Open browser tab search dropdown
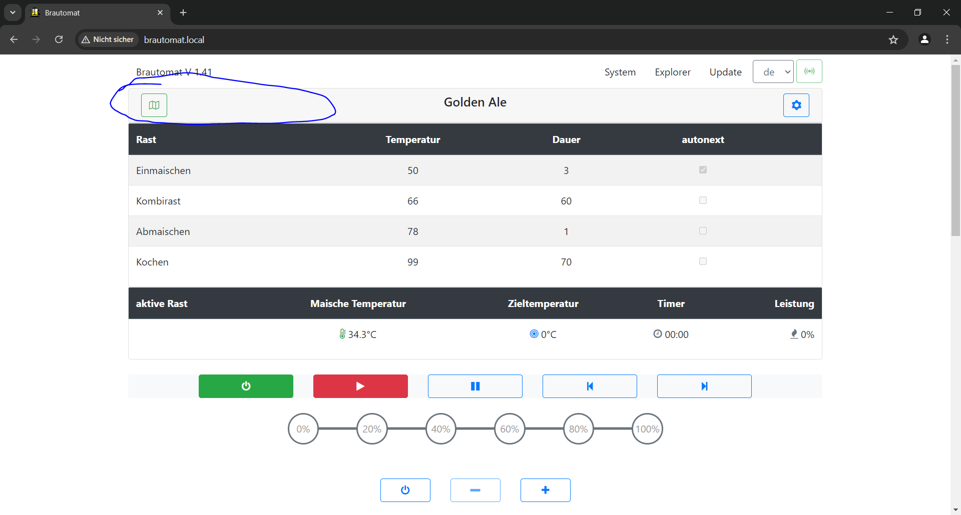The image size is (961, 515). 13,12
